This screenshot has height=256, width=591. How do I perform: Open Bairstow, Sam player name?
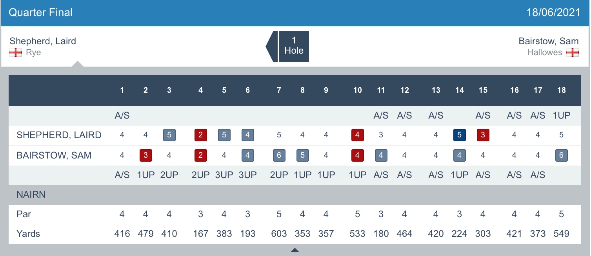click(x=548, y=41)
